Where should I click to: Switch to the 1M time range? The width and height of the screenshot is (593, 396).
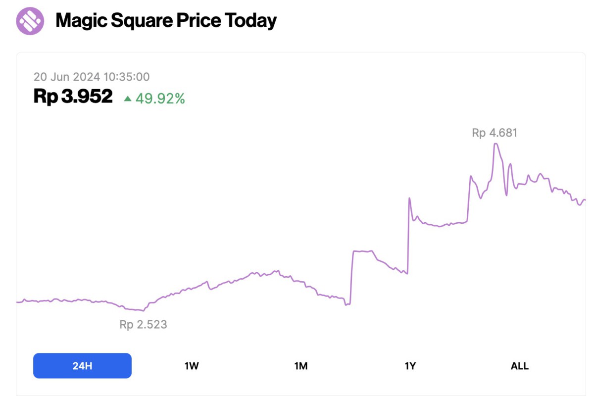tap(301, 366)
